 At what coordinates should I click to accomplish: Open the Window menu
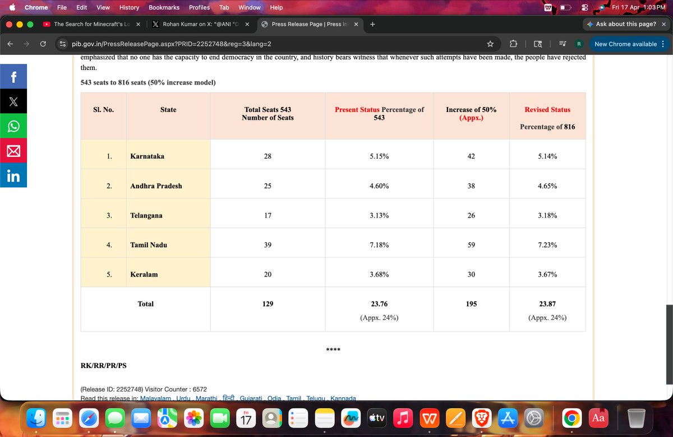coord(250,7)
